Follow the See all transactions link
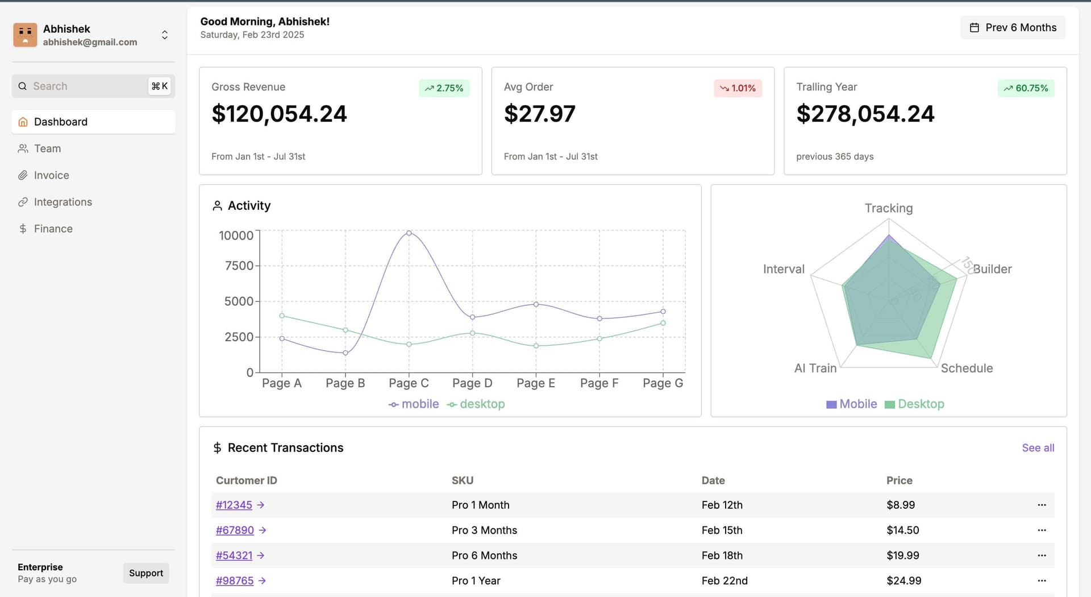The height and width of the screenshot is (597, 1091). pyautogui.click(x=1038, y=448)
